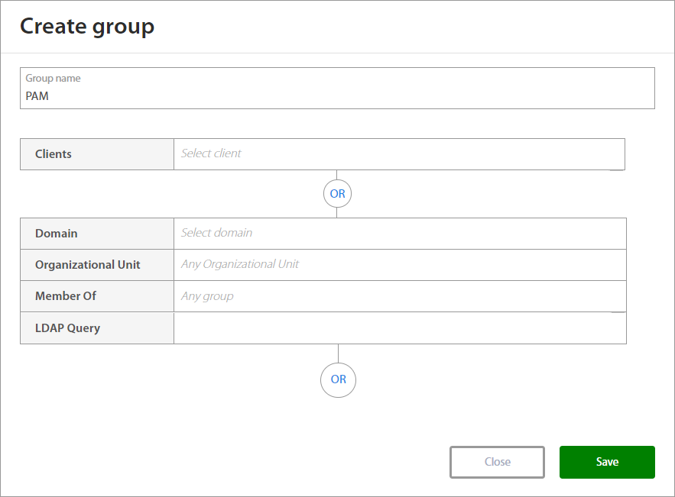Select the PAM text in Group name
The width and height of the screenshot is (675, 497).
tap(37, 97)
